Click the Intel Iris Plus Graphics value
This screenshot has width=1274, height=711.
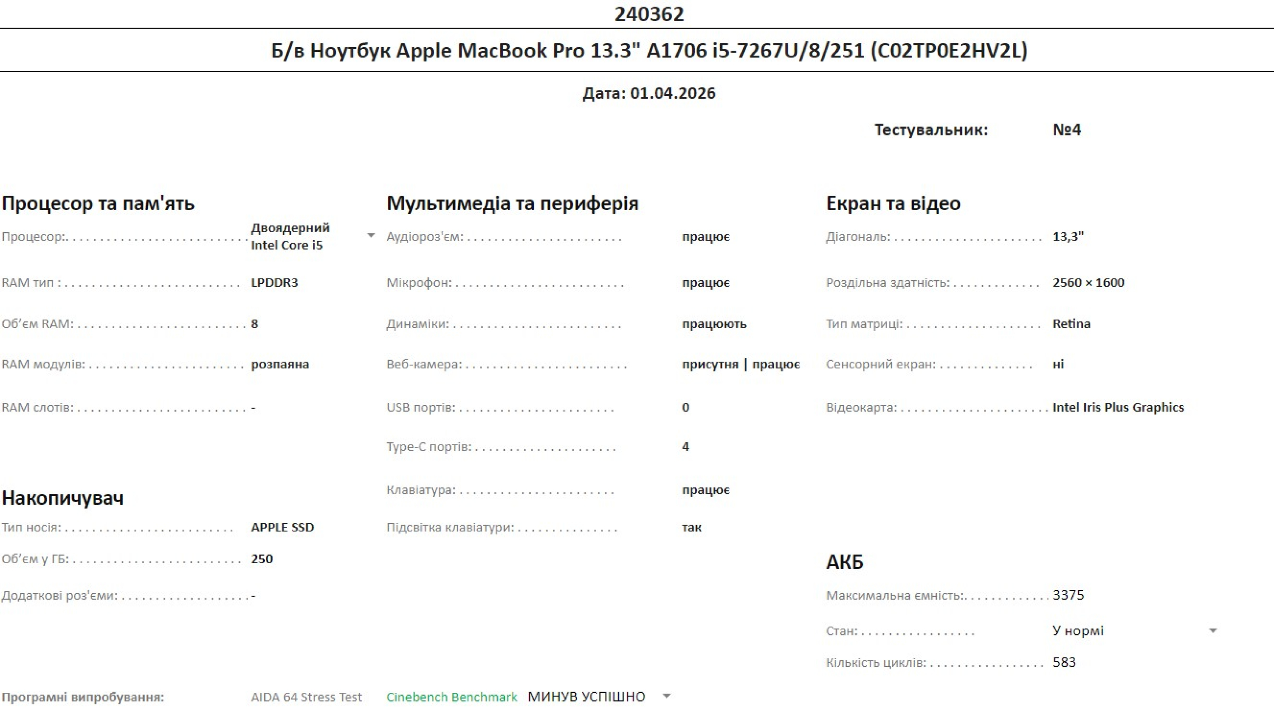click(1118, 407)
